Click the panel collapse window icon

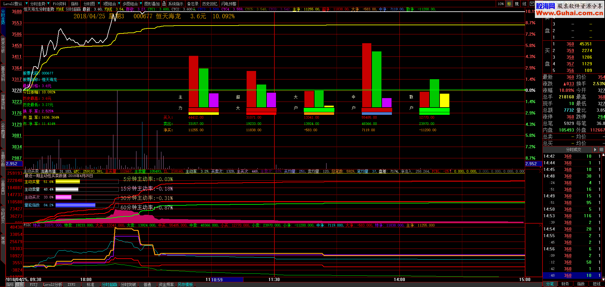(x=532, y=4)
